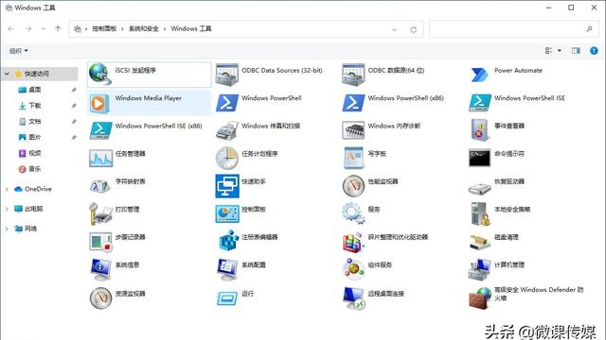Launch Power Automate icon
Viewport: 606px width, 340px height.
480,75
